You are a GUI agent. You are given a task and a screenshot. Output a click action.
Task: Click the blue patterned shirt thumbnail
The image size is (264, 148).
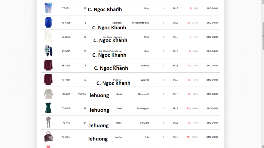(x=48, y=8)
